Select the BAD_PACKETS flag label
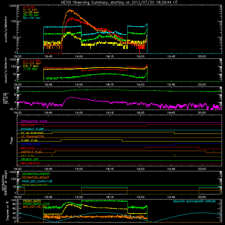The width and height of the screenshot is (225, 225). tap(31, 163)
